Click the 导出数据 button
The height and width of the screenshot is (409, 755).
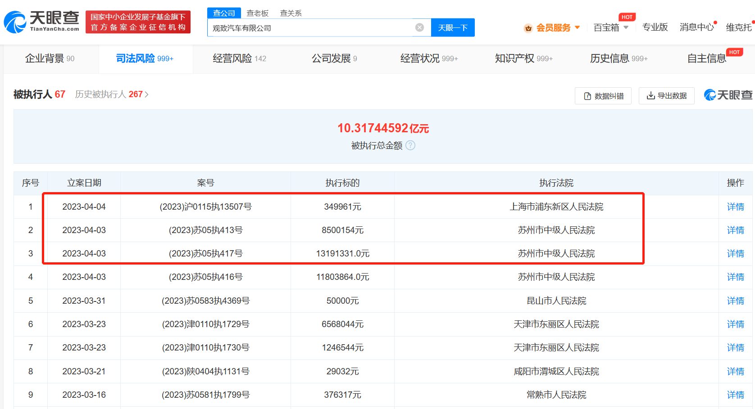667,96
